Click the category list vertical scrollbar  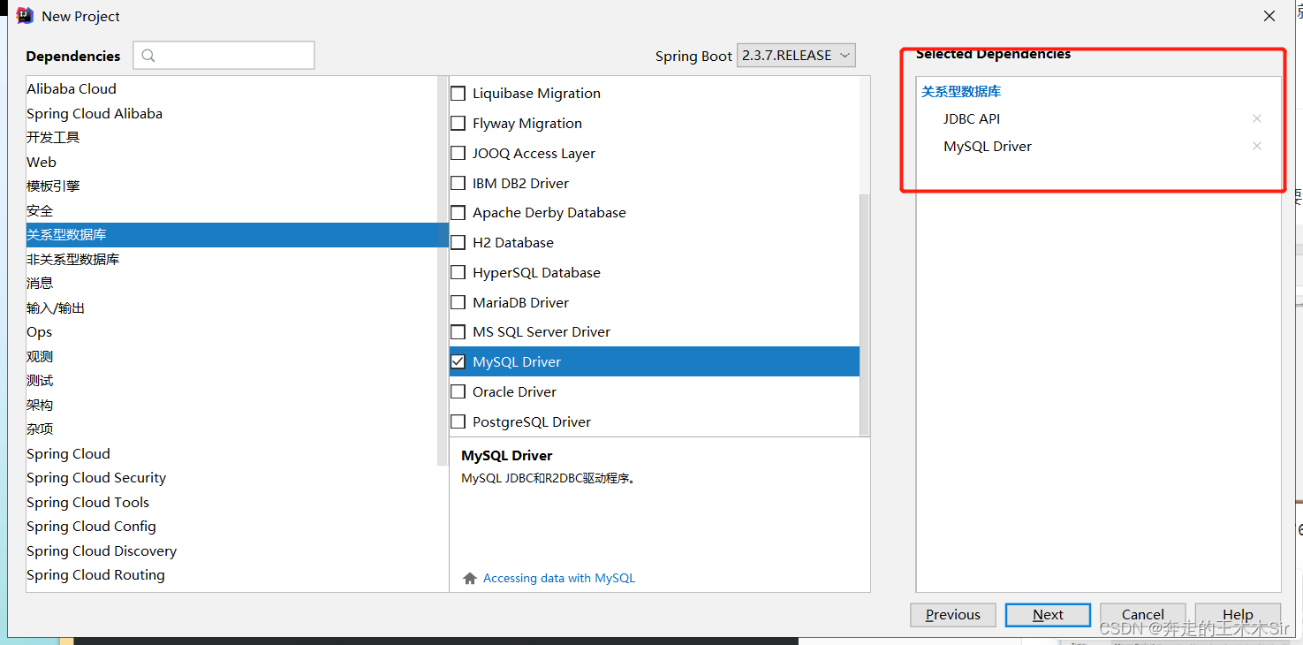tap(443, 270)
